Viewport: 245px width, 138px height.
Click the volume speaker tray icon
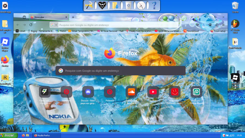click(x=233, y=136)
